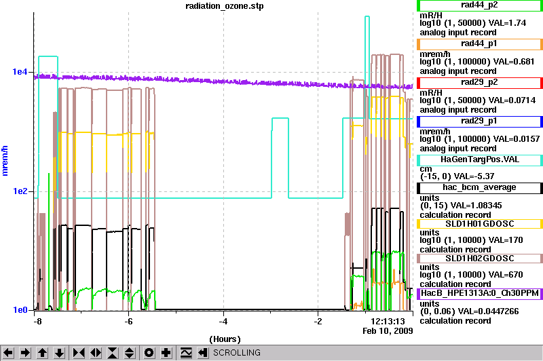Select the rad29_p2 red legend entry
Viewport: 543px width, 361px height.
(x=480, y=83)
